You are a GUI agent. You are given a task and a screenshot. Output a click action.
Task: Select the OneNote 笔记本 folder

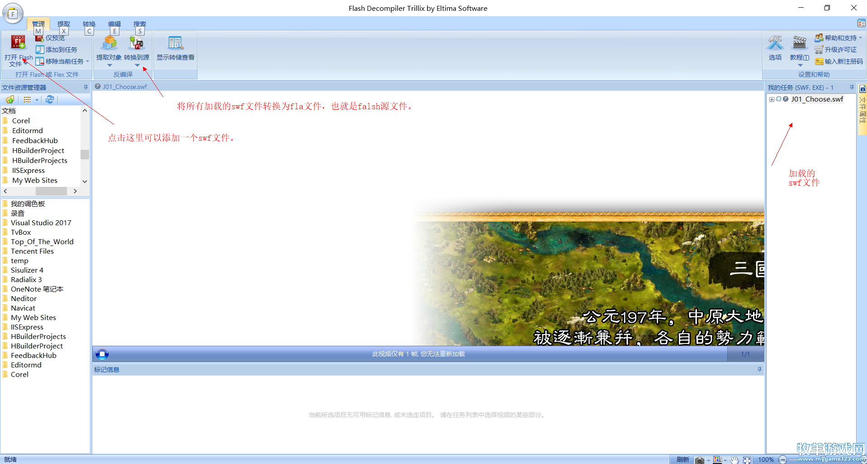(37, 289)
